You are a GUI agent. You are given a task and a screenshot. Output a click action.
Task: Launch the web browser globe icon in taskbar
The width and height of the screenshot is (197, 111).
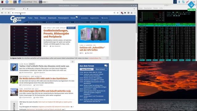(x=7, y=2)
